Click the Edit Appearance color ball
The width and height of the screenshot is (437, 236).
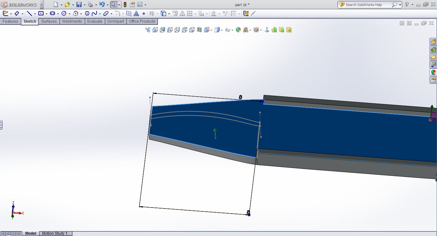pos(238,30)
